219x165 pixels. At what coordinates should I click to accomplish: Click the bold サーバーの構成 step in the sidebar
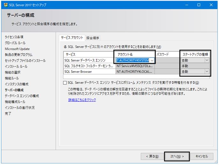pyautogui.click(x=14, y=90)
